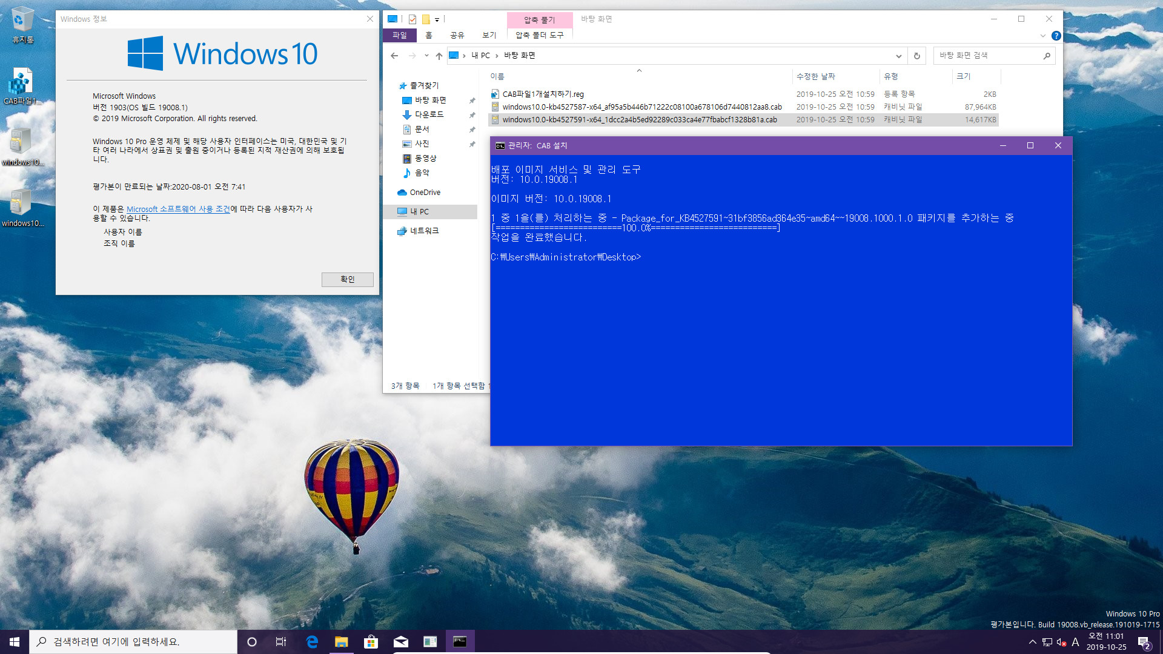Sort files by 이름 column header

pos(639,76)
